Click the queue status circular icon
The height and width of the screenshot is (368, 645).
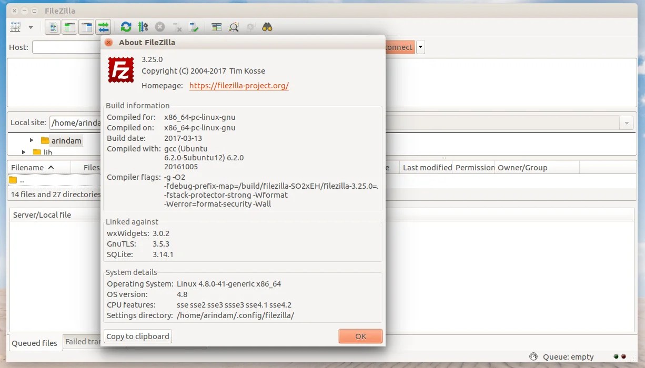(x=533, y=356)
